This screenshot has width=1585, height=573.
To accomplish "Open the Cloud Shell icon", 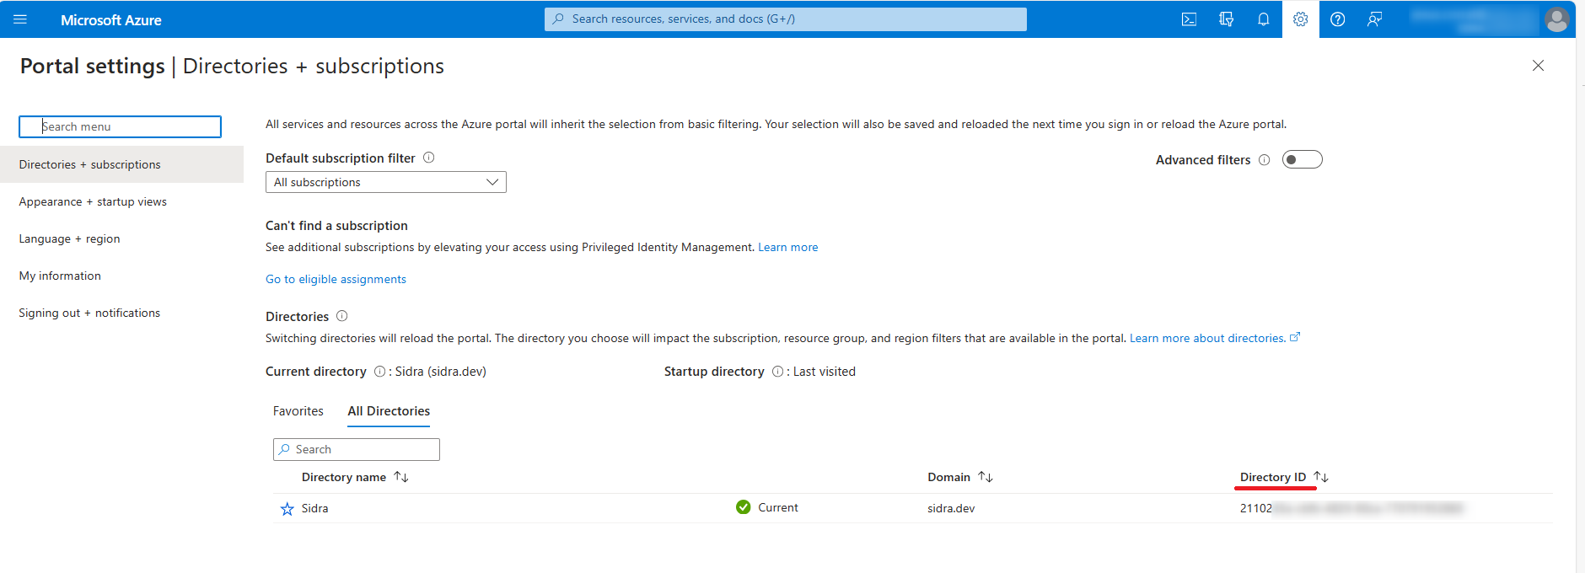I will click(x=1189, y=19).
